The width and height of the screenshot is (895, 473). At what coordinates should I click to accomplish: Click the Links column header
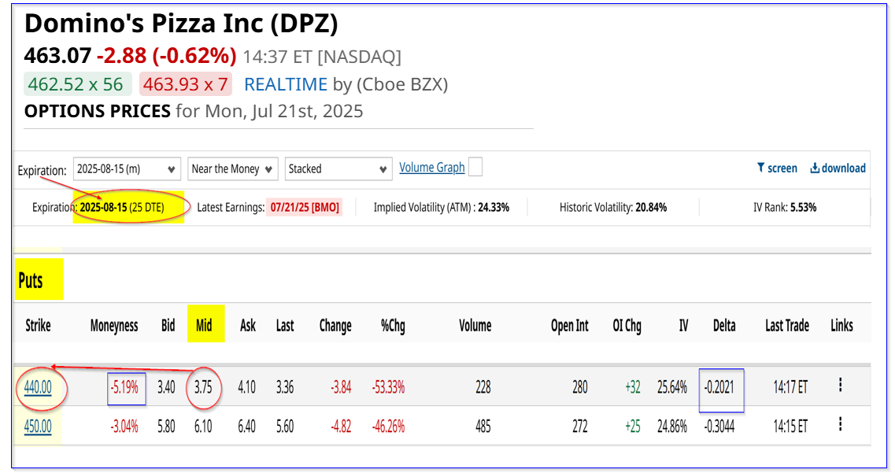[x=842, y=325]
